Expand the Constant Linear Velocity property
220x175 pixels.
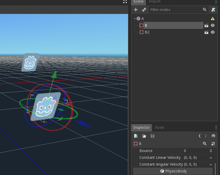(x=211, y=157)
